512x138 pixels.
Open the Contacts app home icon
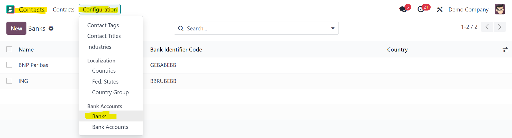[10, 9]
